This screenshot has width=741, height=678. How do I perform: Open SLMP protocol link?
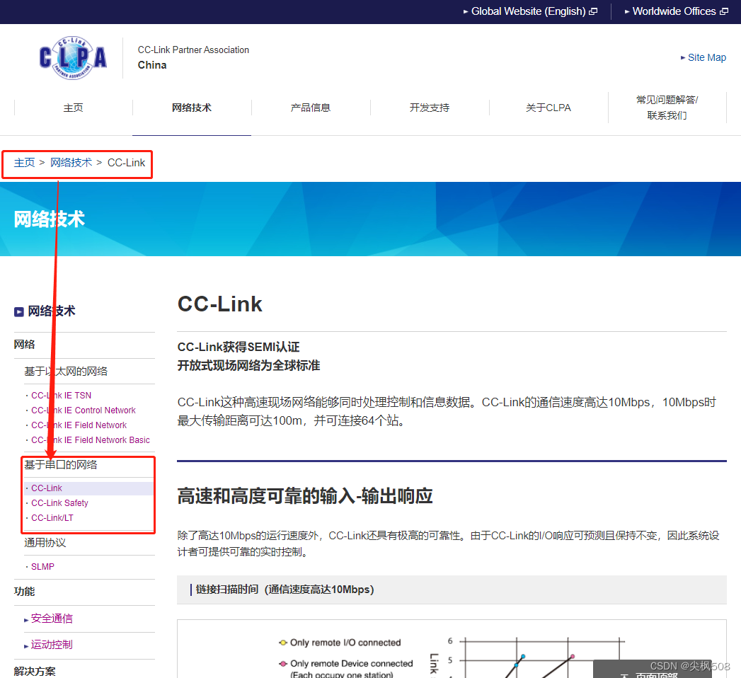pyautogui.click(x=42, y=566)
